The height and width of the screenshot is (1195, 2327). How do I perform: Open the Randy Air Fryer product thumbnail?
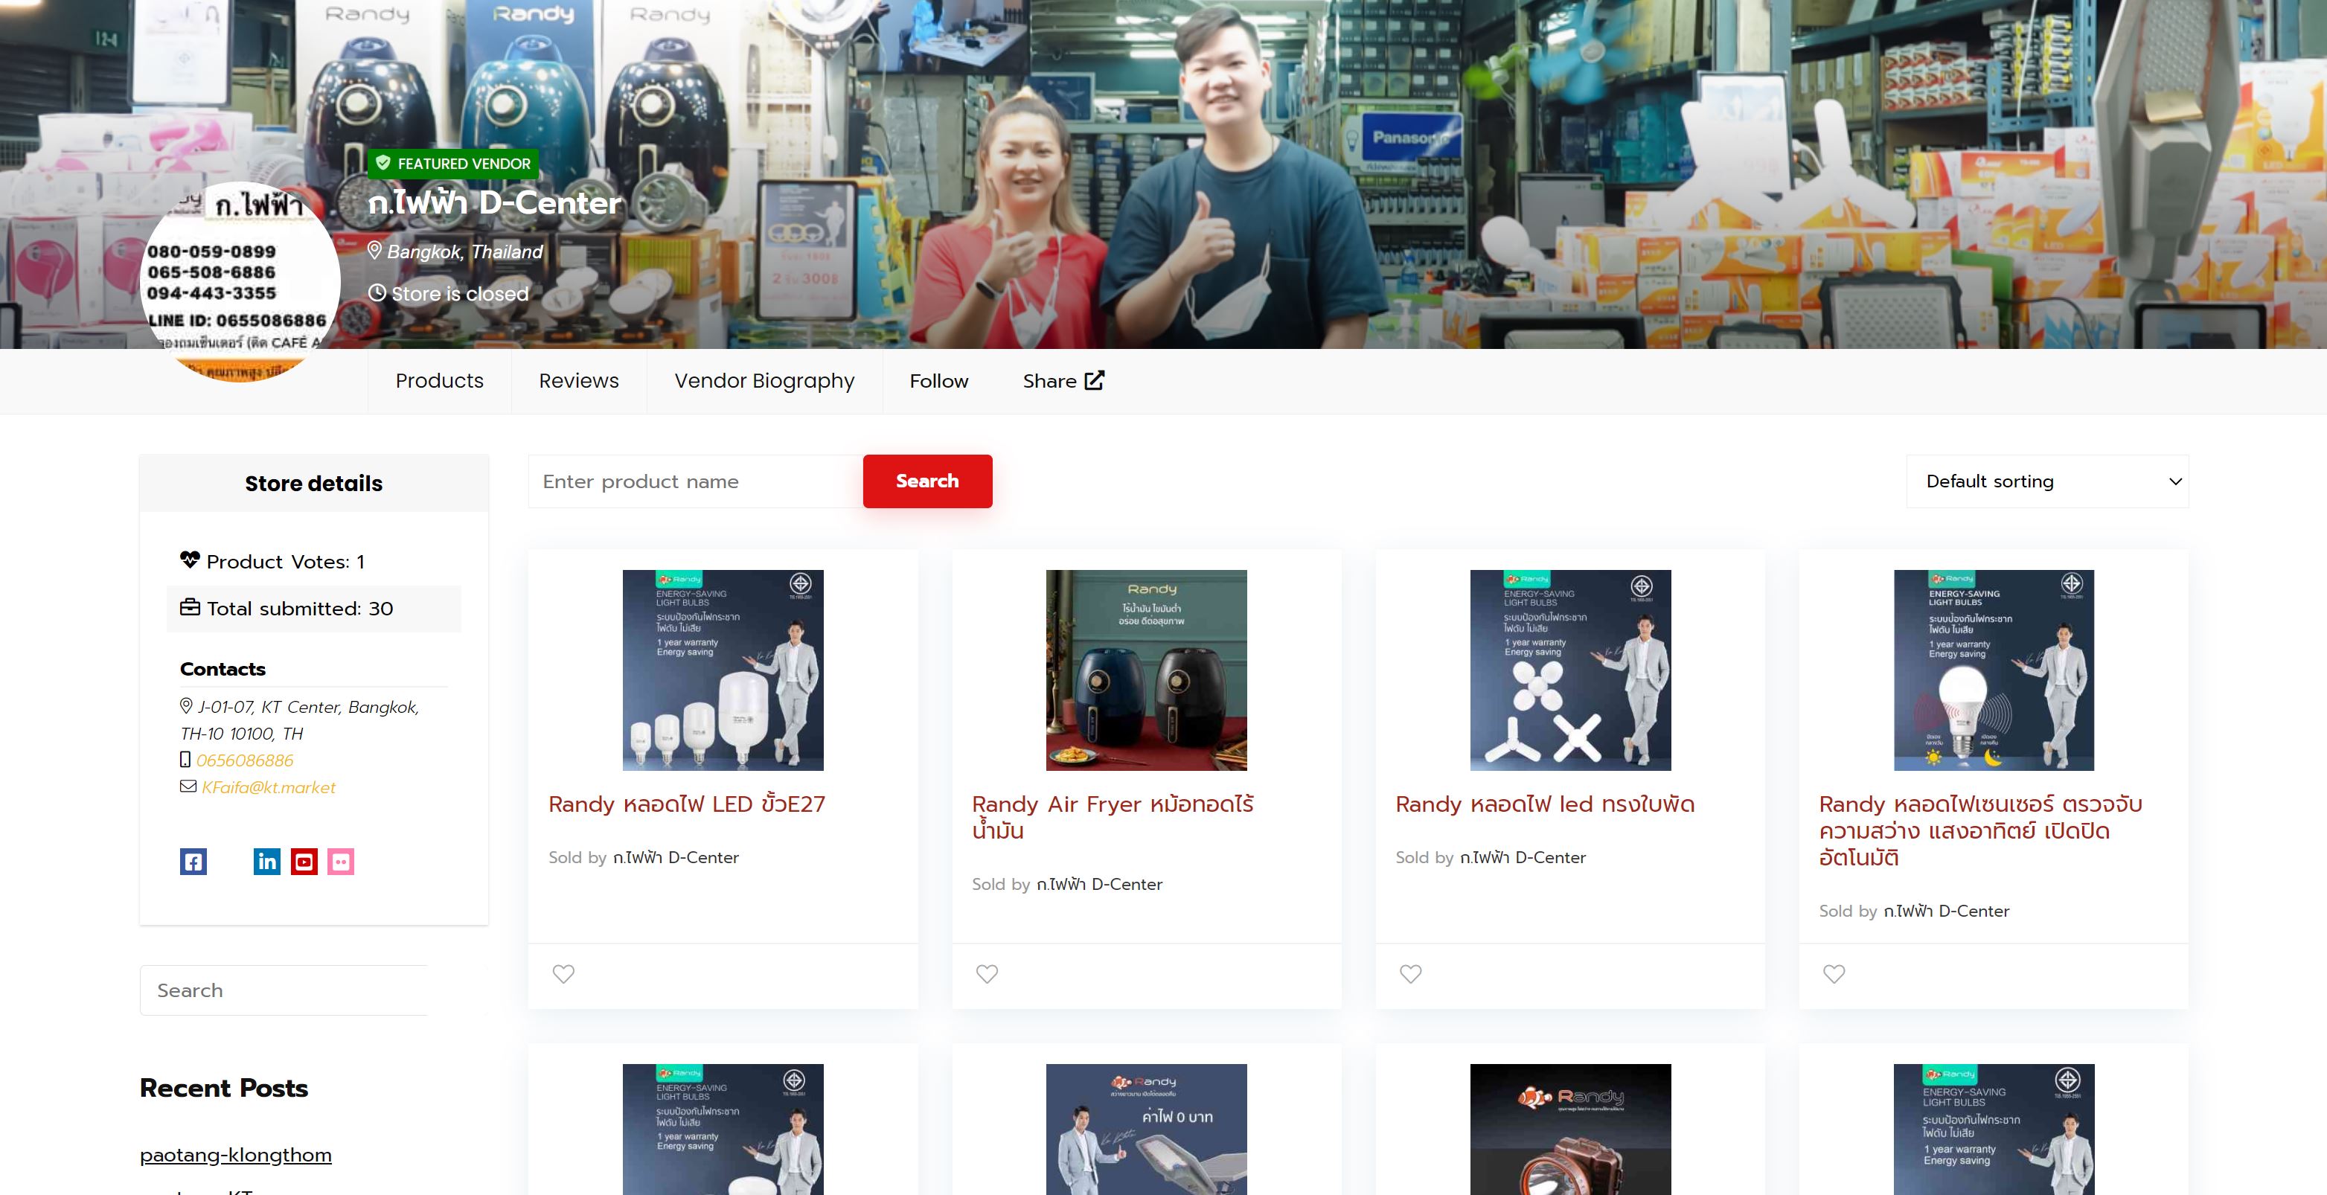tap(1146, 670)
